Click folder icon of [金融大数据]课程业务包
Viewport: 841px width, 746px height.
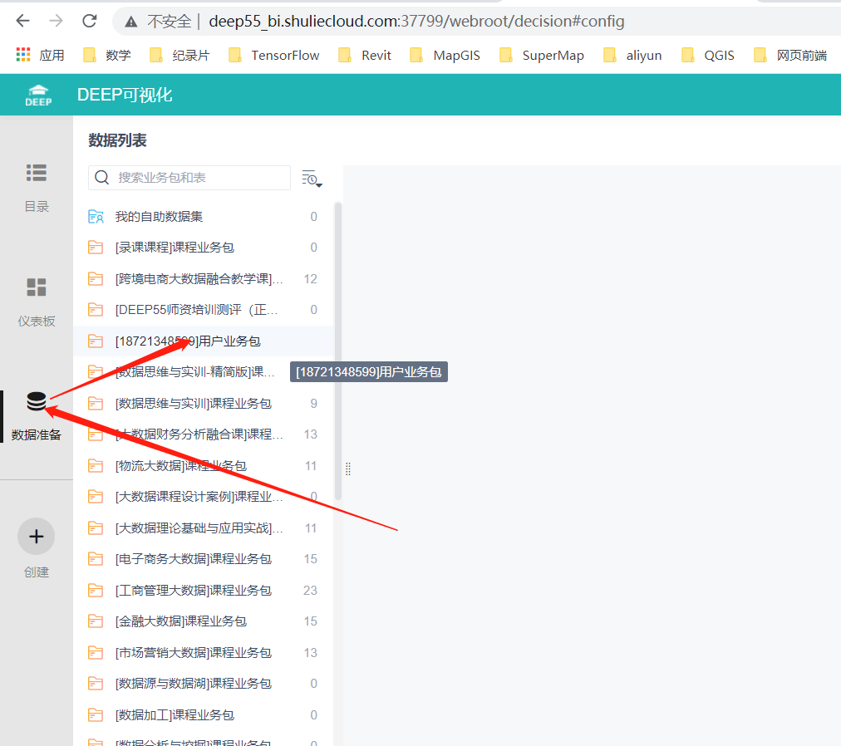click(x=95, y=621)
